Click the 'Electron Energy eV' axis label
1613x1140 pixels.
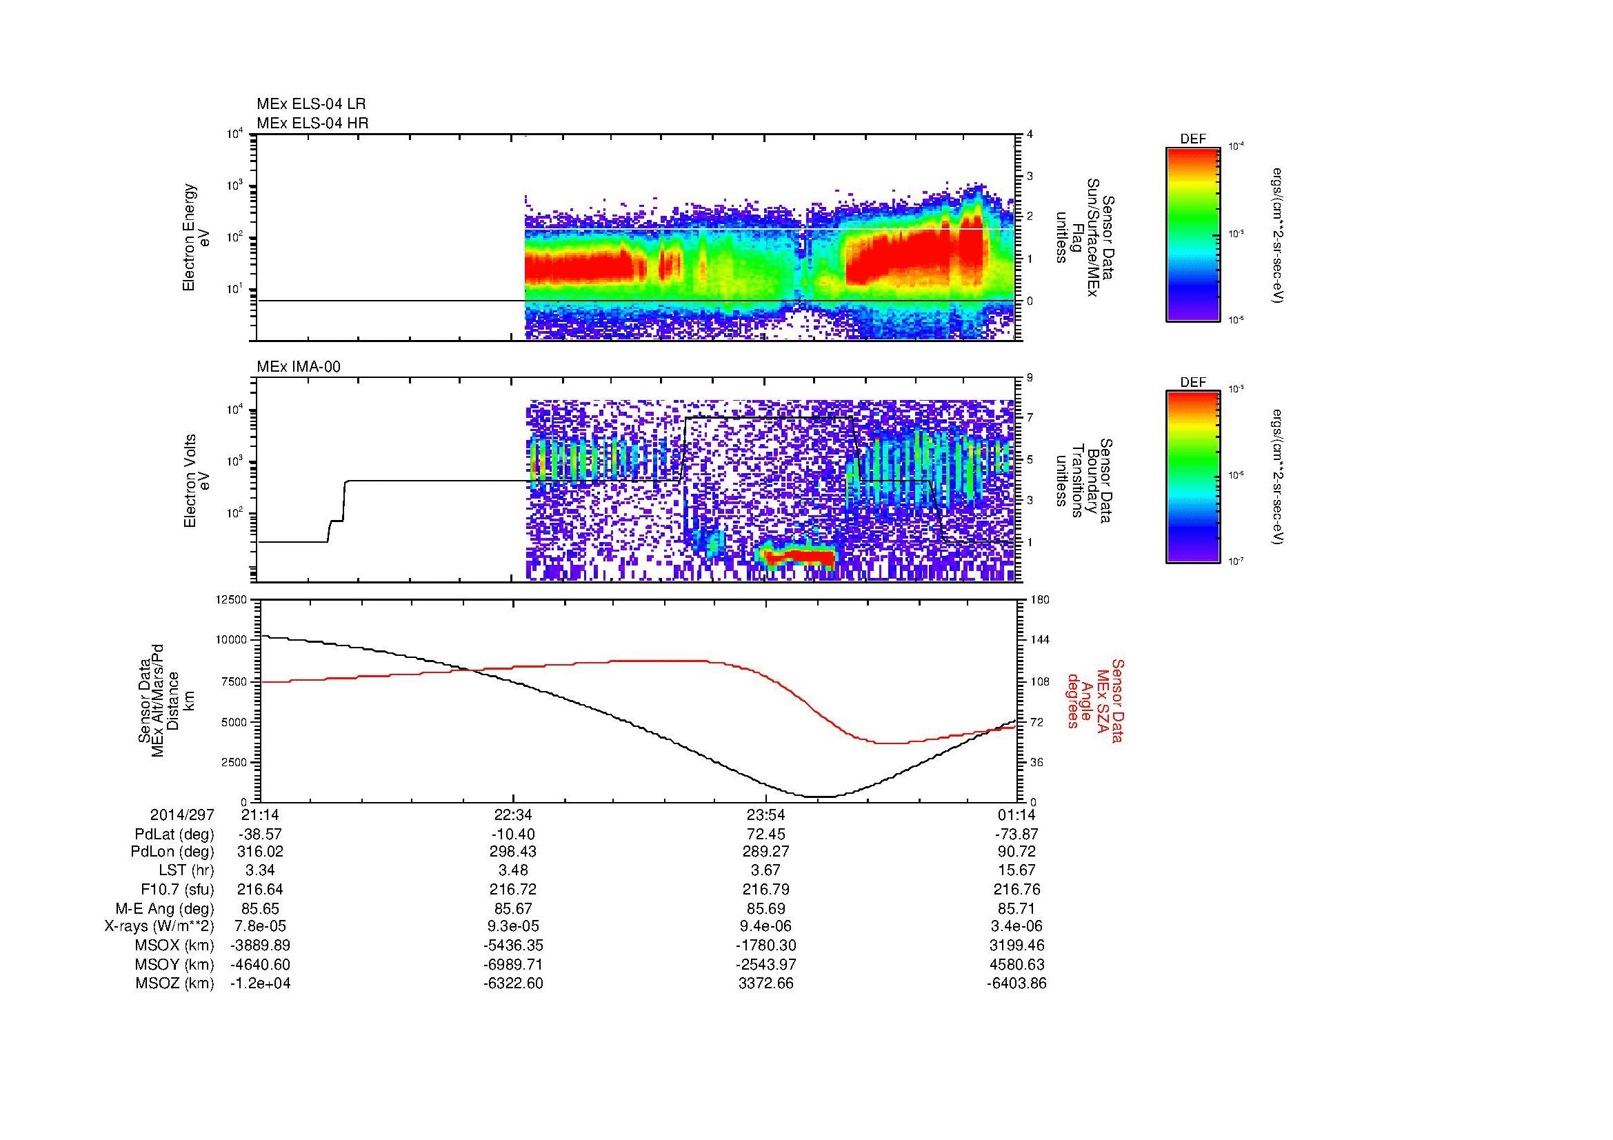point(196,238)
